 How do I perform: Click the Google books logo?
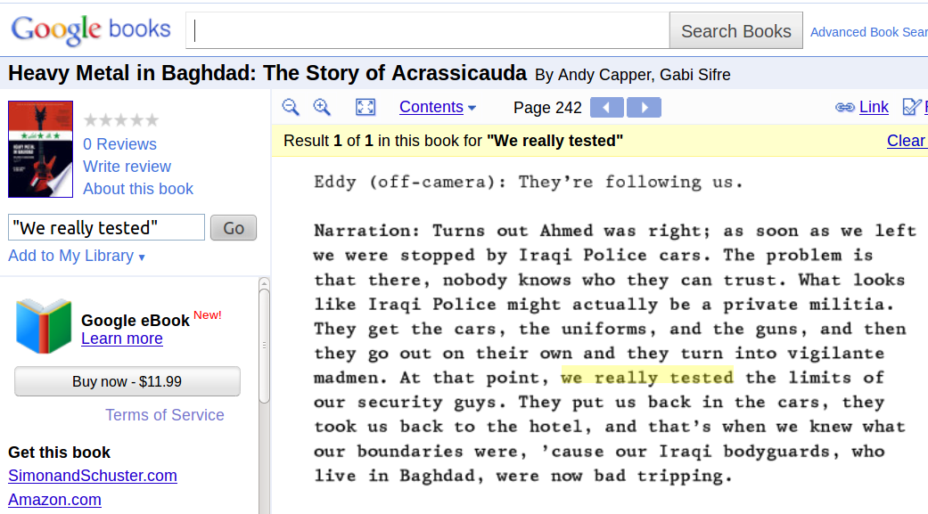pos(91,29)
